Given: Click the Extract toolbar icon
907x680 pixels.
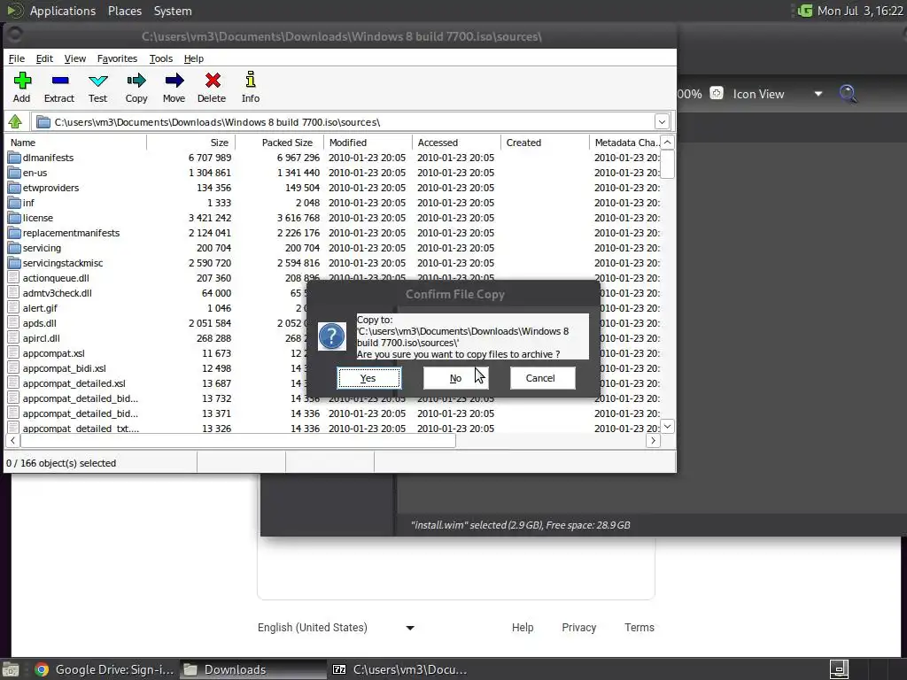Looking at the screenshot, I should tap(59, 81).
